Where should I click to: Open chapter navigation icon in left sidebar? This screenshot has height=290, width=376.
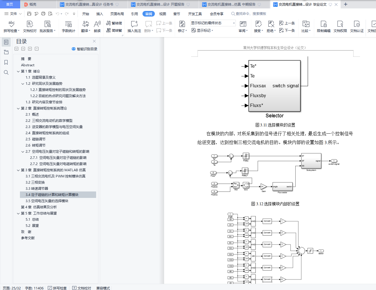point(6,52)
